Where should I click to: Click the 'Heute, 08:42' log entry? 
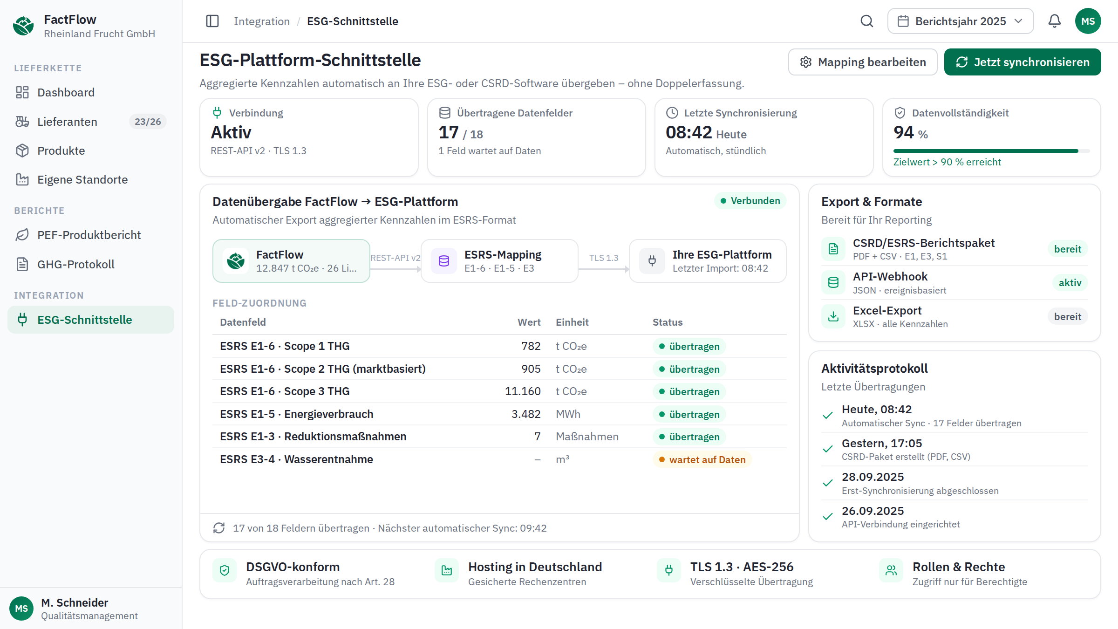tap(955, 416)
